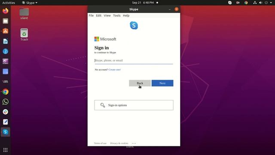Follow the Create one! link
275x155 pixels.
115,70
